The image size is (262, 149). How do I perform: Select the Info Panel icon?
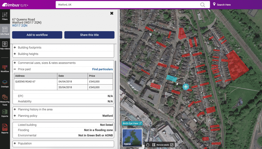click(5, 31)
